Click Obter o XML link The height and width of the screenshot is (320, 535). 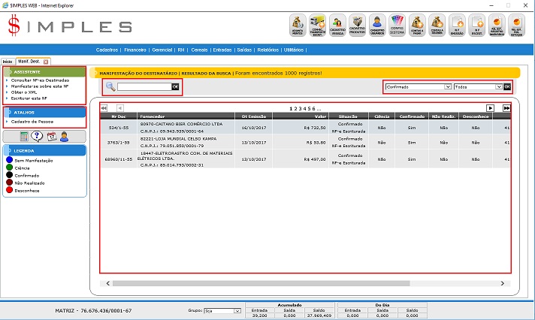point(24,92)
